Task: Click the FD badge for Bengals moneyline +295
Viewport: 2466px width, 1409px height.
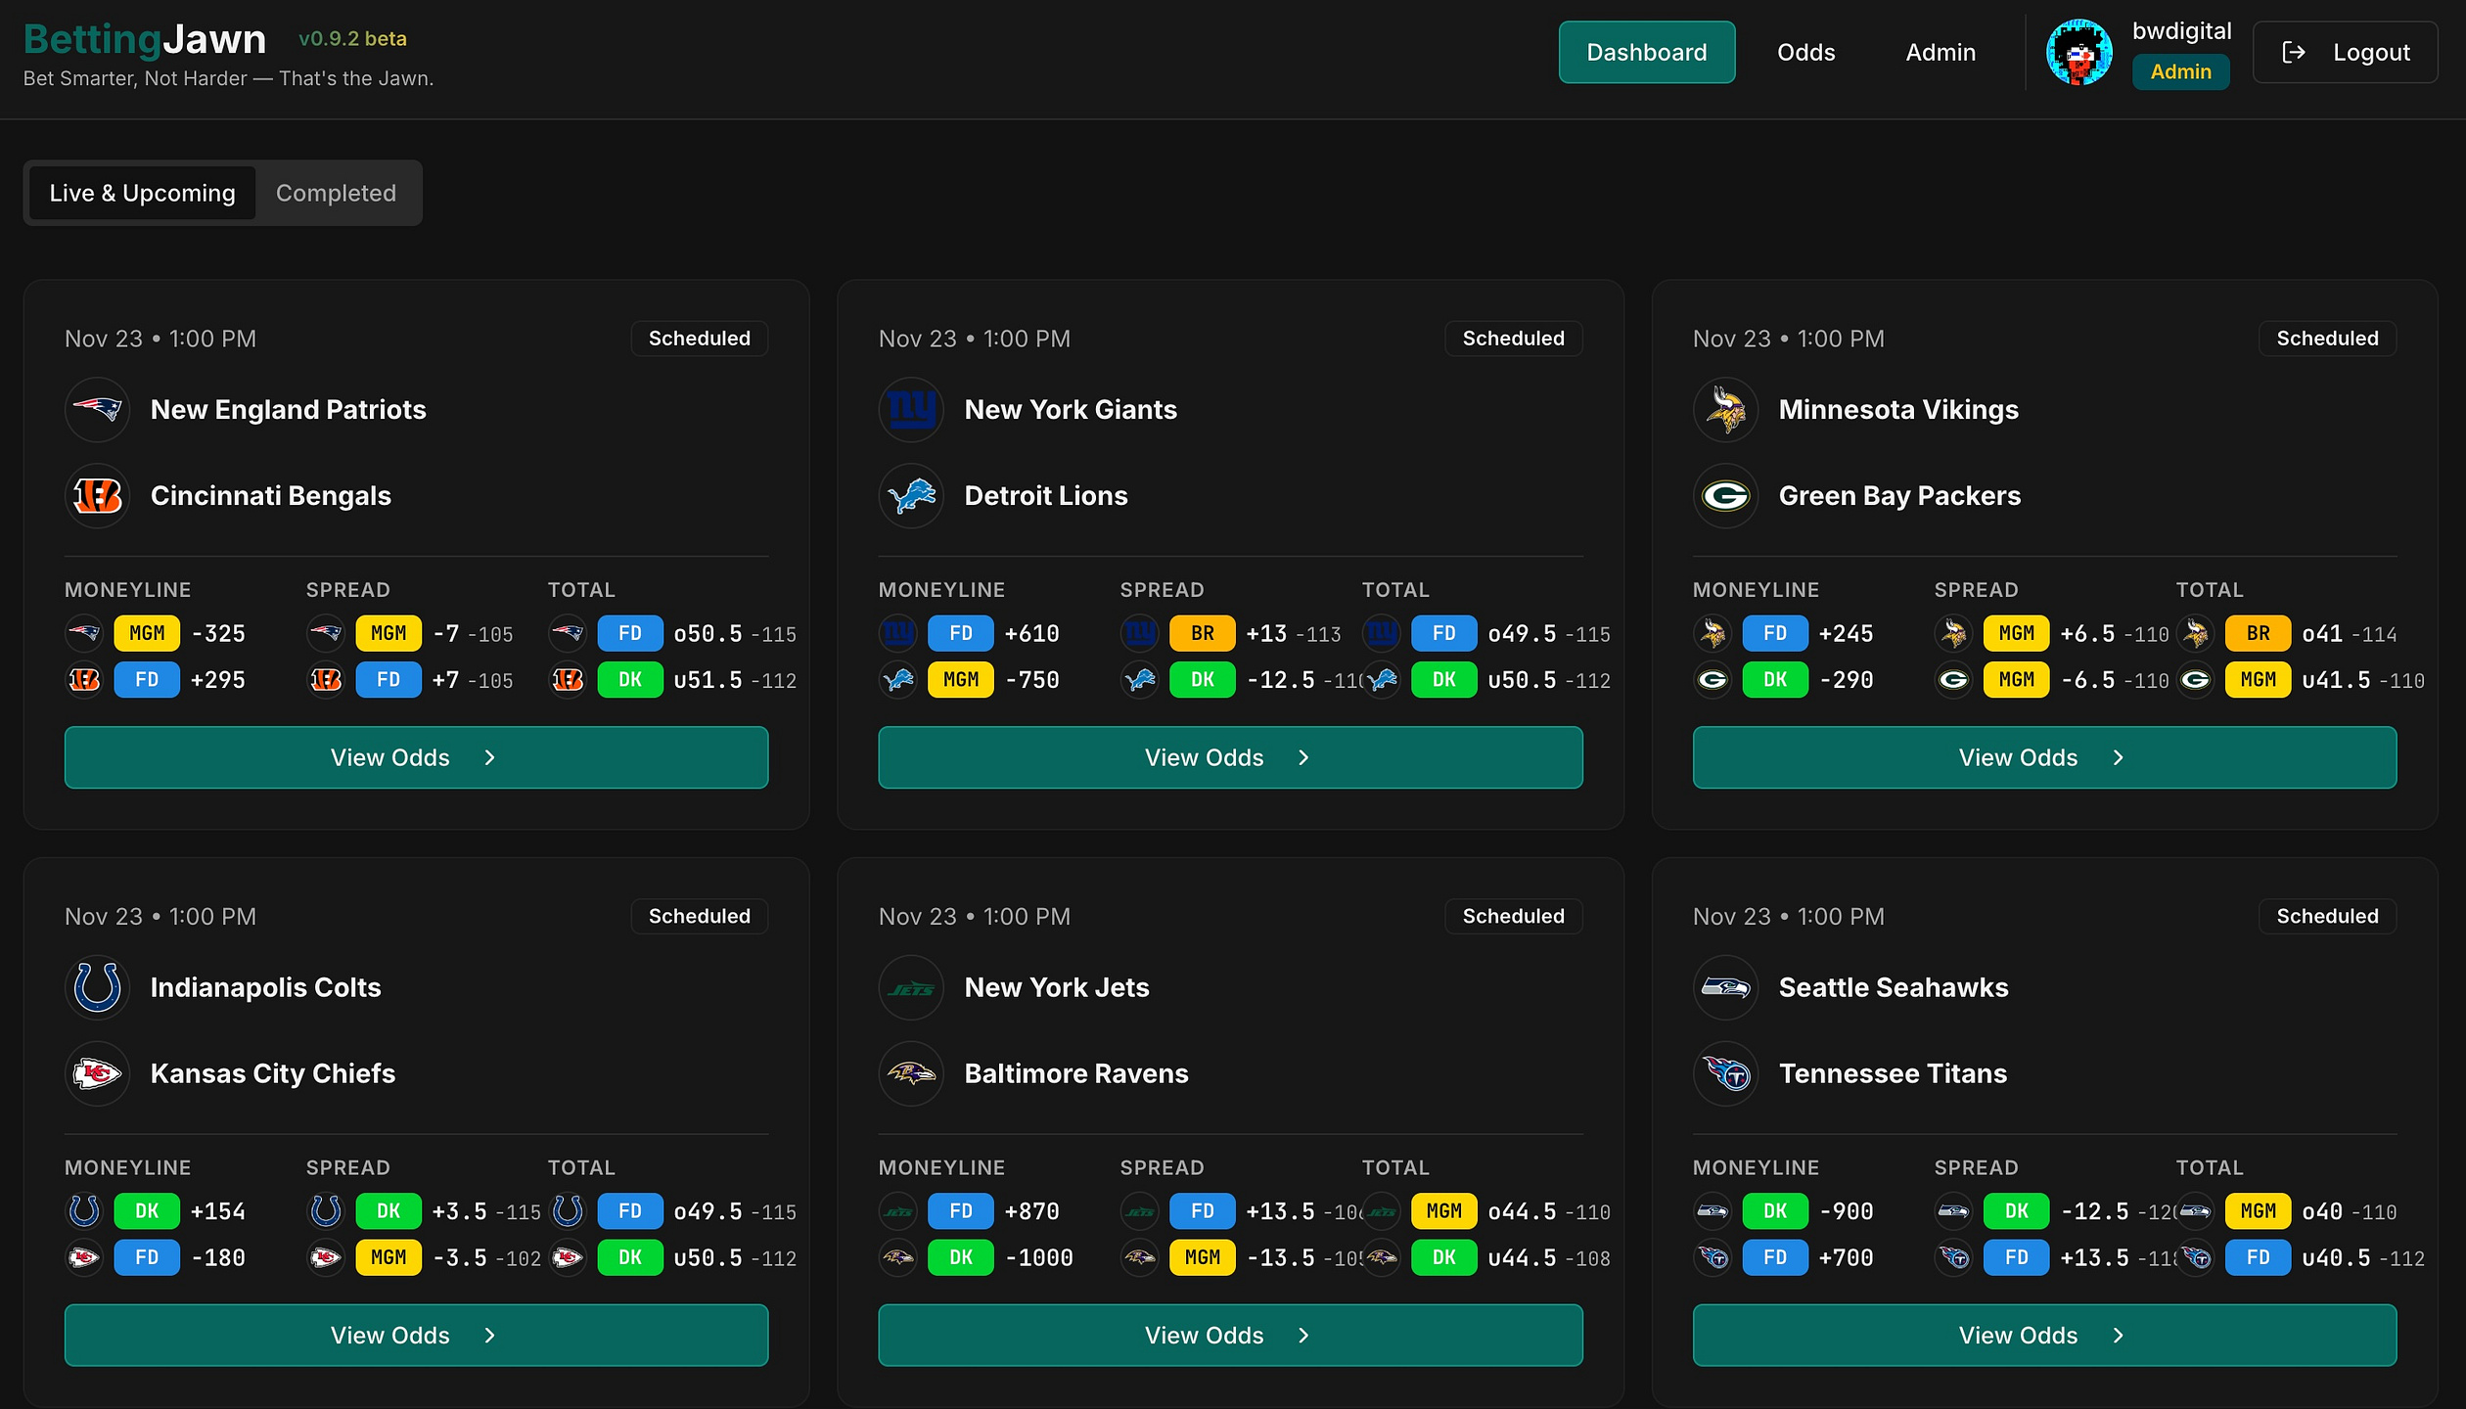Action: [x=147, y=680]
